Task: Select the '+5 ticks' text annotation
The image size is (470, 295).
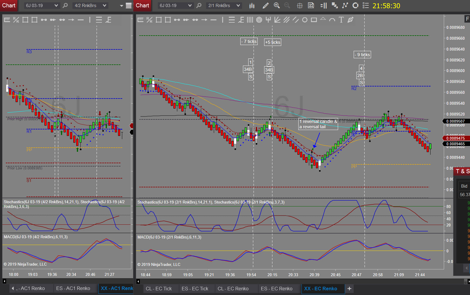Action: tap(273, 42)
